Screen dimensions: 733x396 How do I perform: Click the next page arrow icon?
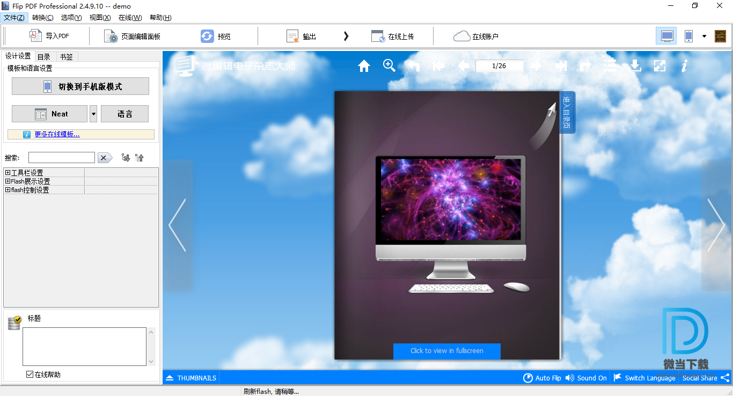(536, 66)
